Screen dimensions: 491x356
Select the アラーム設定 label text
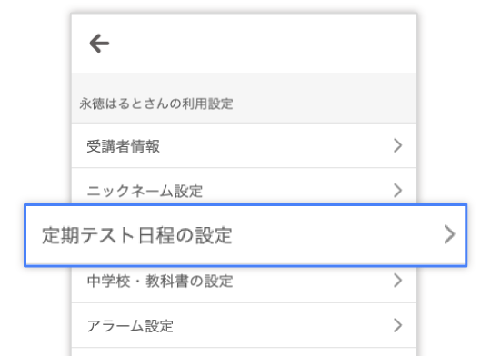tap(130, 326)
